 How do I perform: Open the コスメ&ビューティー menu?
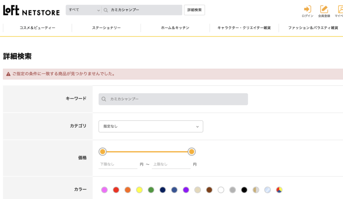[x=38, y=28]
